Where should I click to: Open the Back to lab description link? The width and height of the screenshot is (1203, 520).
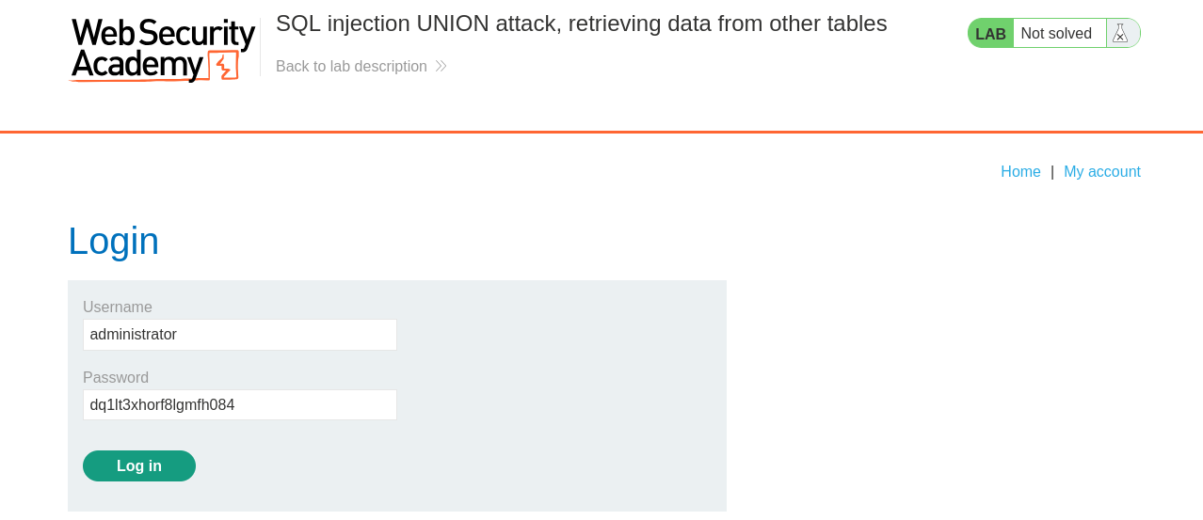coord(351,66)
